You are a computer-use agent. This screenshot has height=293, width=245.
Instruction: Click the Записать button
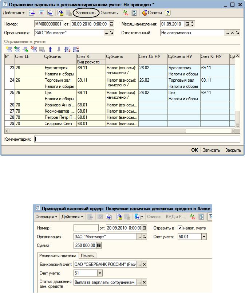[x=211, y=150]
